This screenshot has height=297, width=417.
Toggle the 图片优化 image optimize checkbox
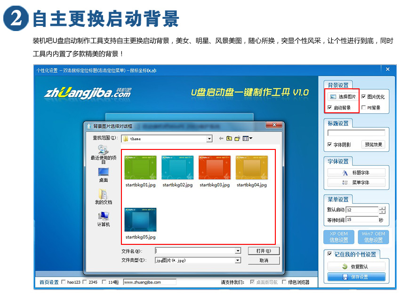point(364,96)
